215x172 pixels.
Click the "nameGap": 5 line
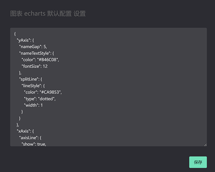33,46
